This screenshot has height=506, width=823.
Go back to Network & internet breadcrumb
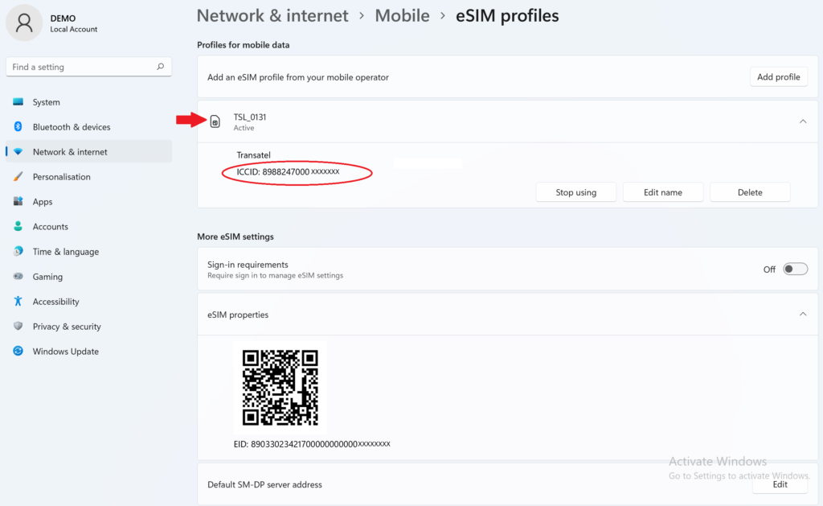272,16
